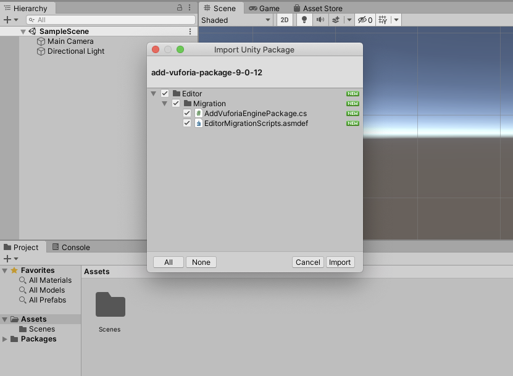Click Import to import the package
The height and width of the screenshot is (376, 513).
click(340, 262)
